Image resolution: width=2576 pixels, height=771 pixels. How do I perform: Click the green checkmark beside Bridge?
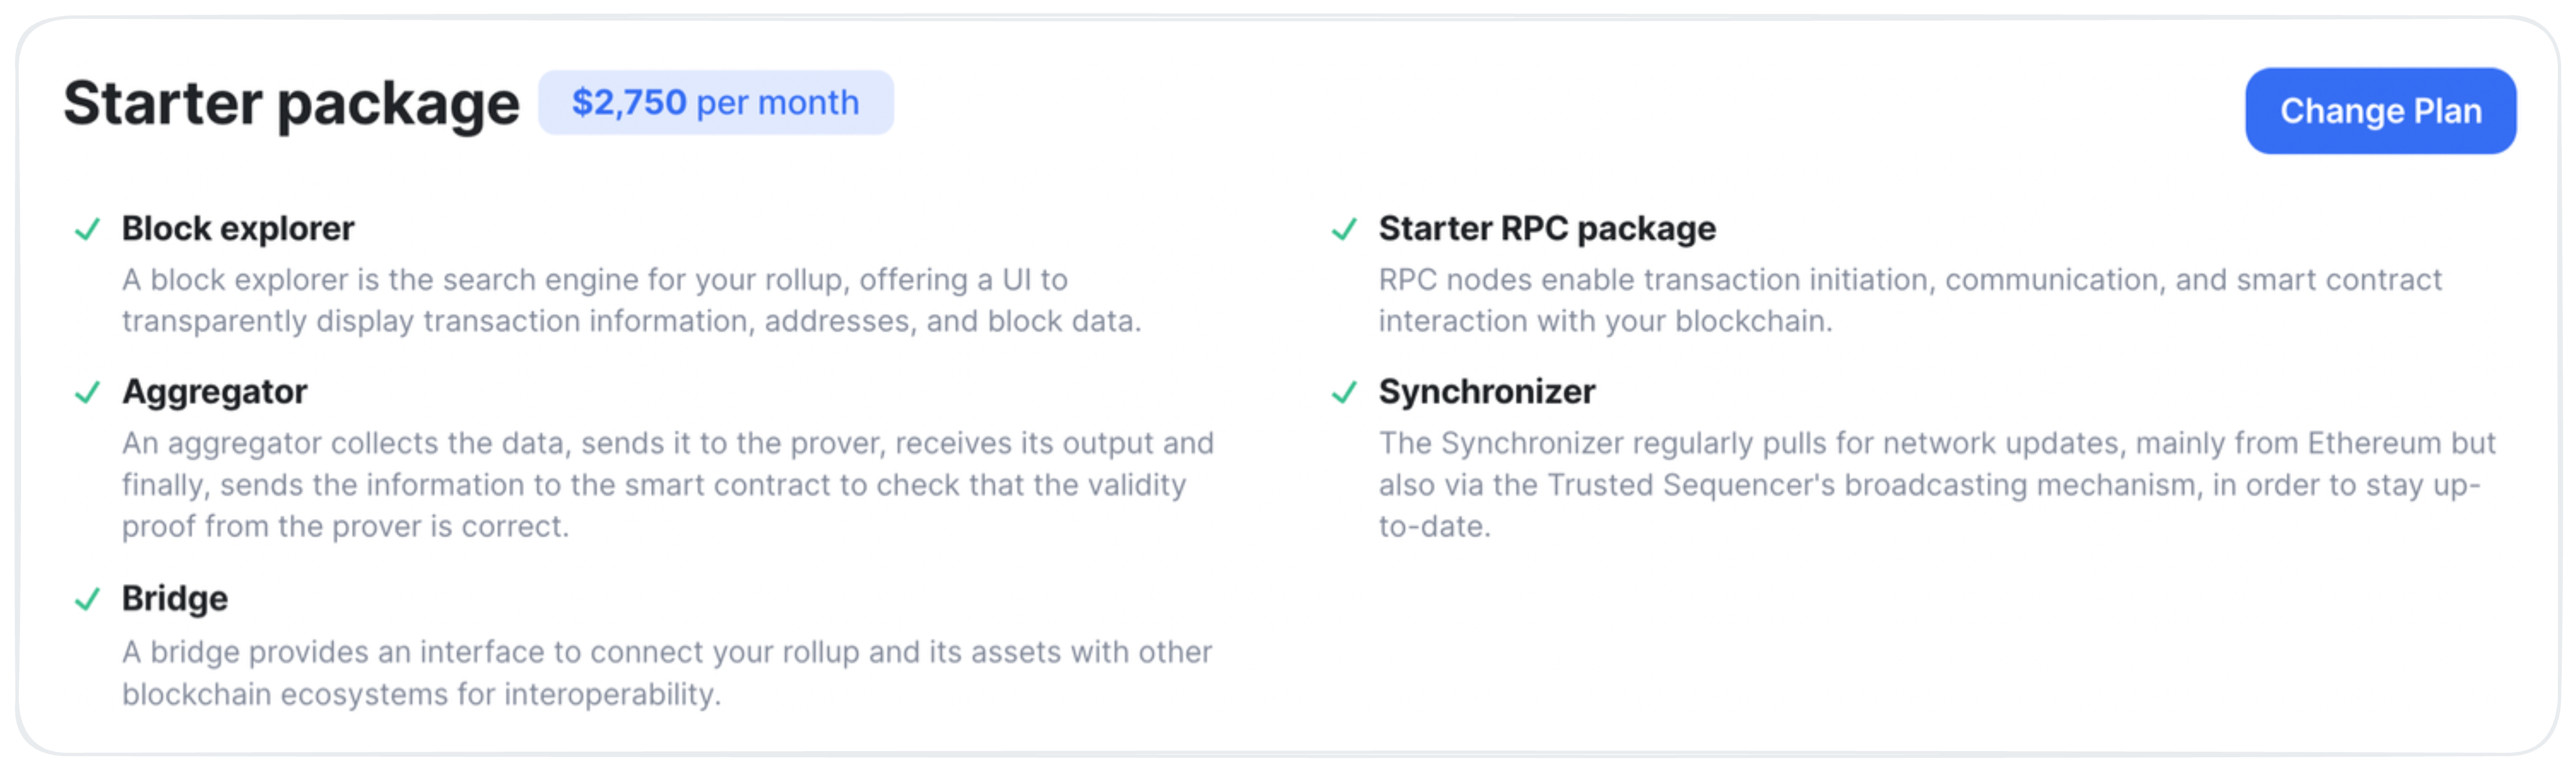coord(88,599)
